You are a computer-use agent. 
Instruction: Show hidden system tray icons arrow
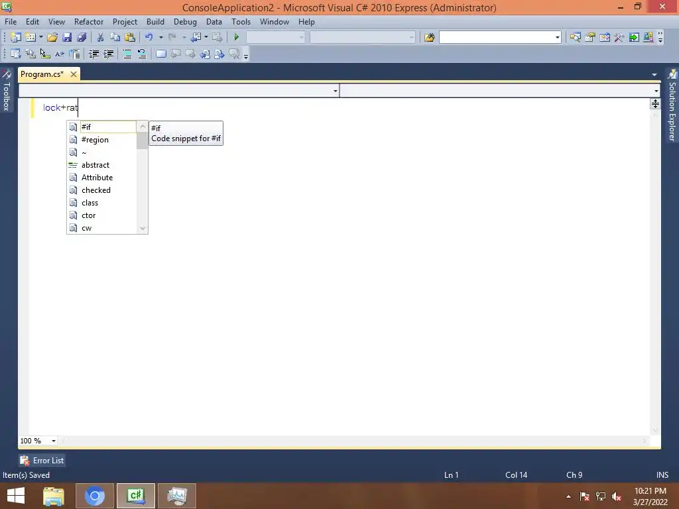click(x=568, y=496)
